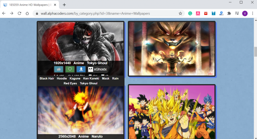Viewport: 257px width, 139px height.
Task: Select the Ken Kaneki tag
Action: (x=91, y=79)
